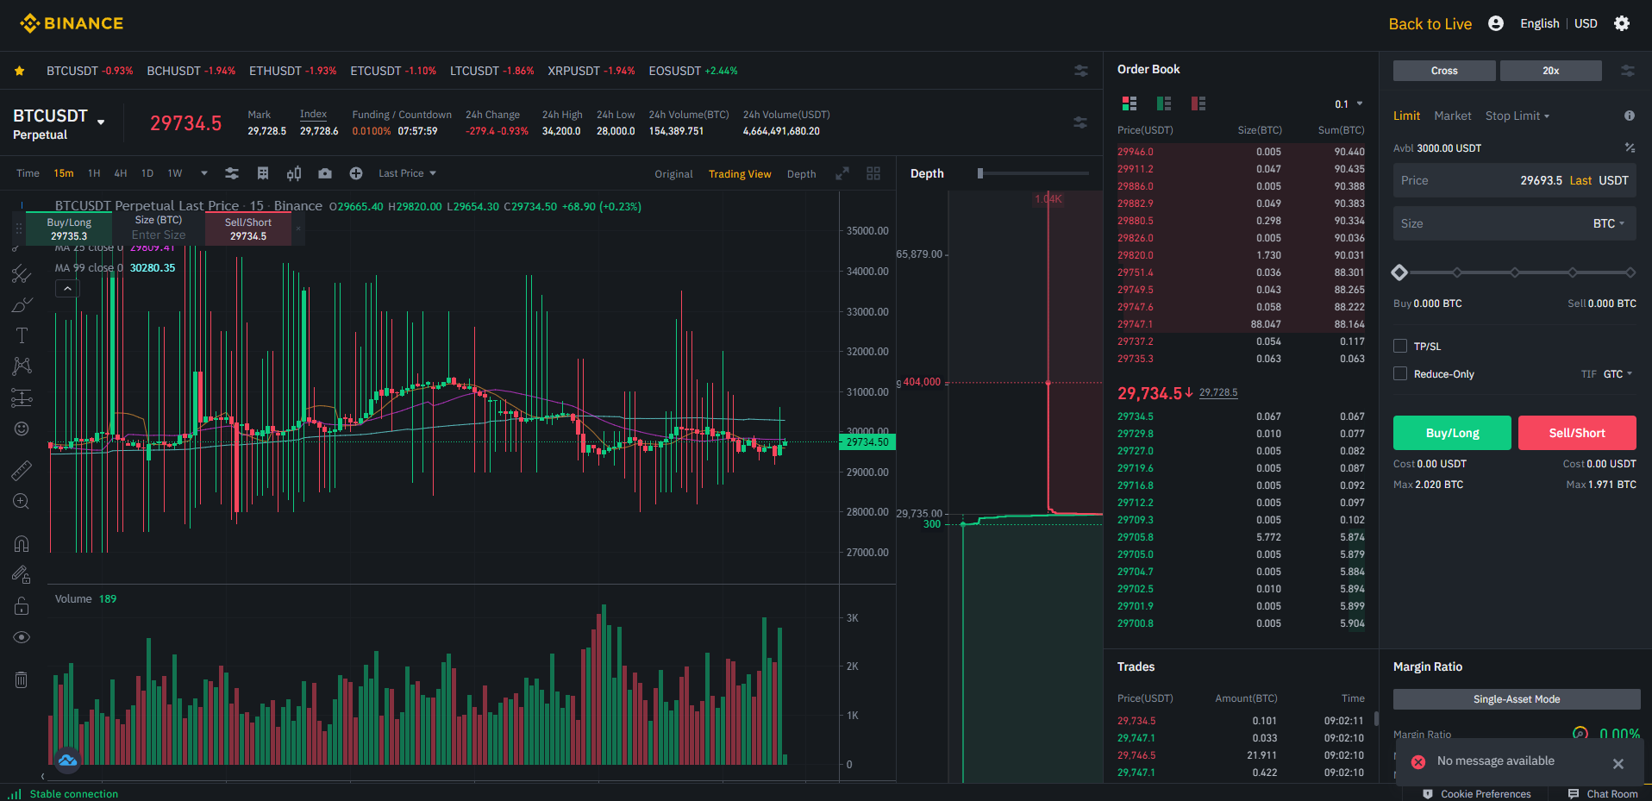This screenshot has height=801, width=1652.
Task: Open the settings gear icon
Action: tap(1622, 23)
